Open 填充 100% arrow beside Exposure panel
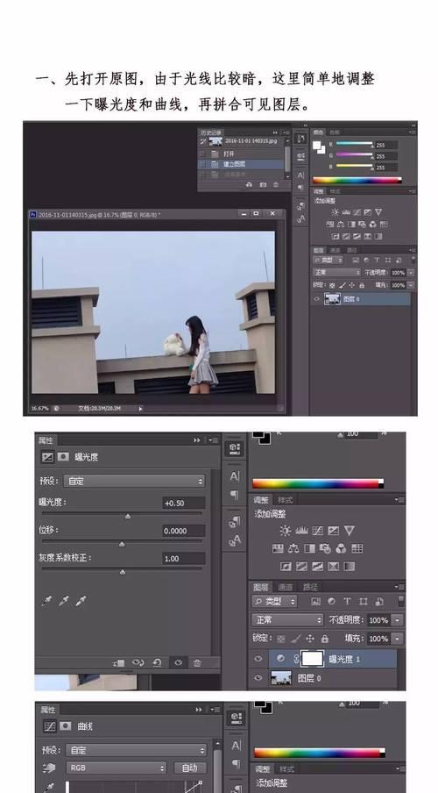The width and height of the screenshot is (438, 793). [398, 639]
